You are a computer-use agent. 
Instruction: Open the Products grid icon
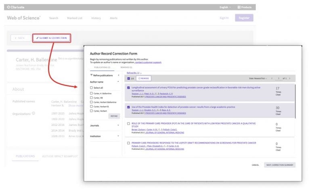[239, 7]
